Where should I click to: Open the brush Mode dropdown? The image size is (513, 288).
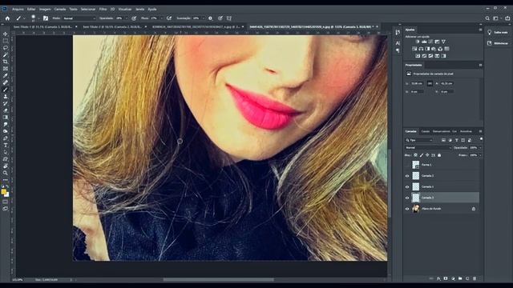coord(79,18)
